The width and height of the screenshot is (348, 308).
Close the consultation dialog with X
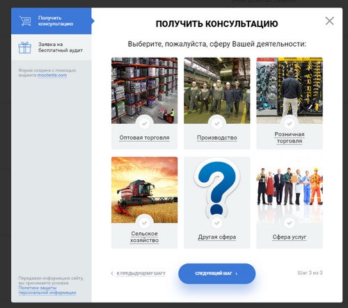click(x=329, y=21)
